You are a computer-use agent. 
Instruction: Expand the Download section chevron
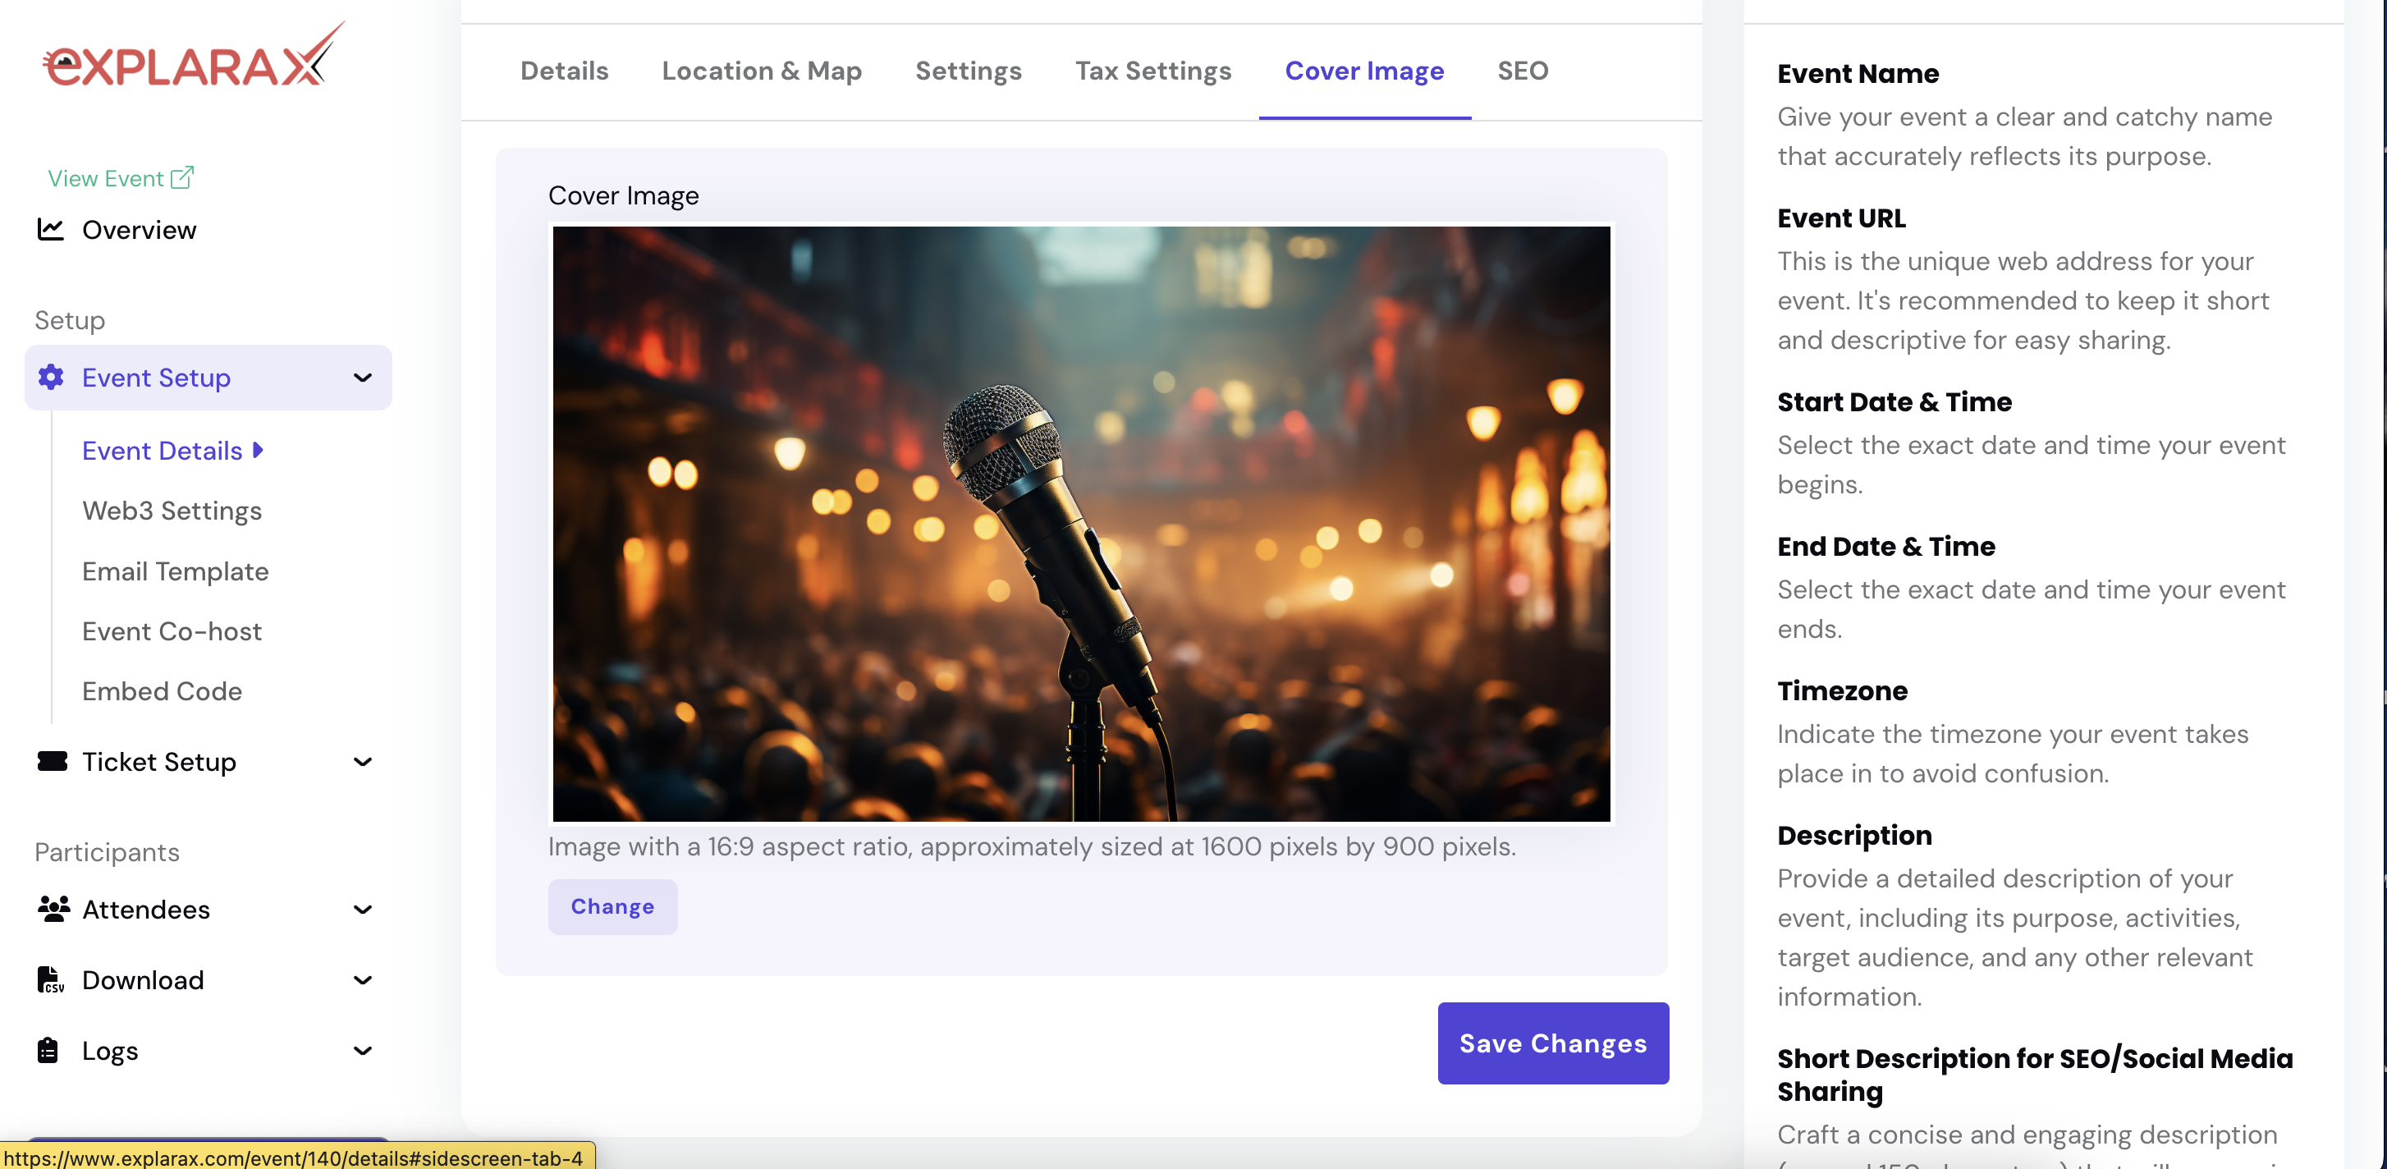pos(364,980)
